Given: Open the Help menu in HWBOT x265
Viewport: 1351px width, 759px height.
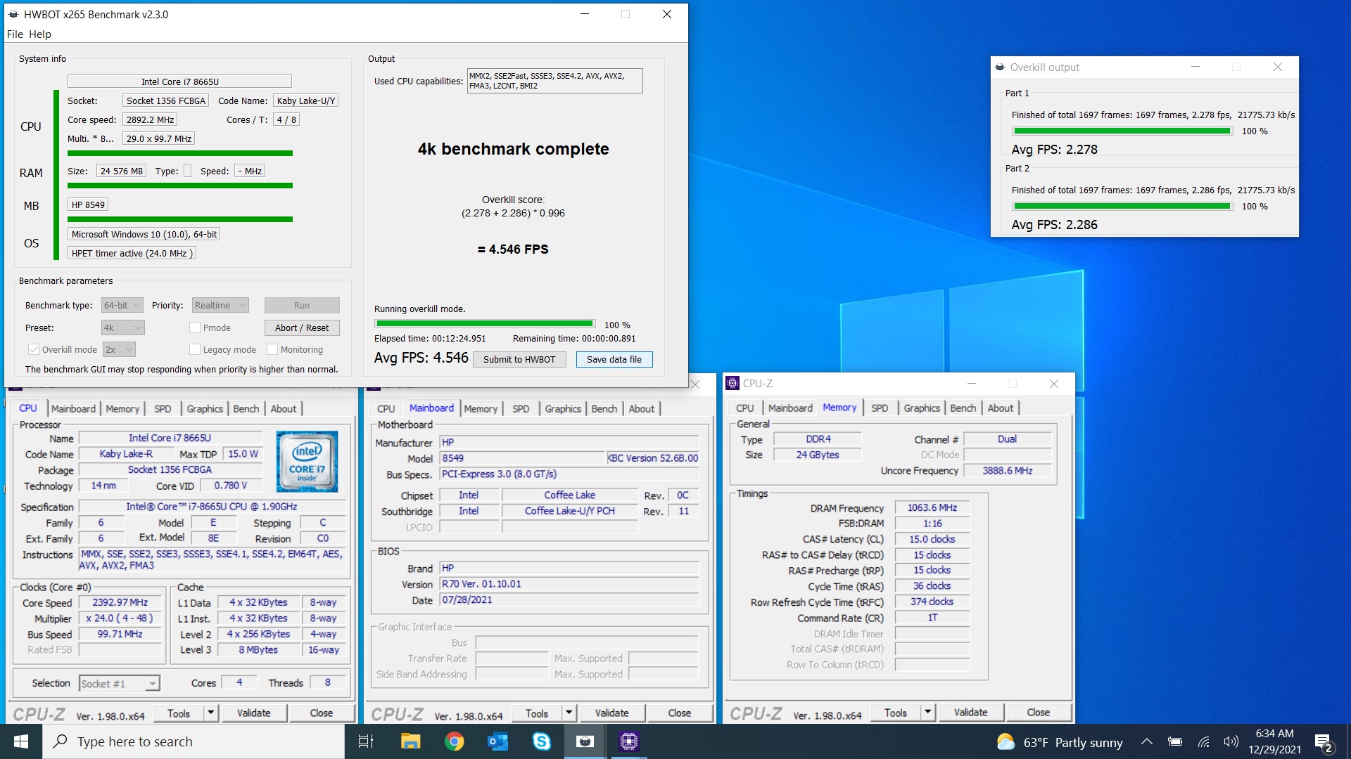Looking at the screenshot, I should [39, 34].
